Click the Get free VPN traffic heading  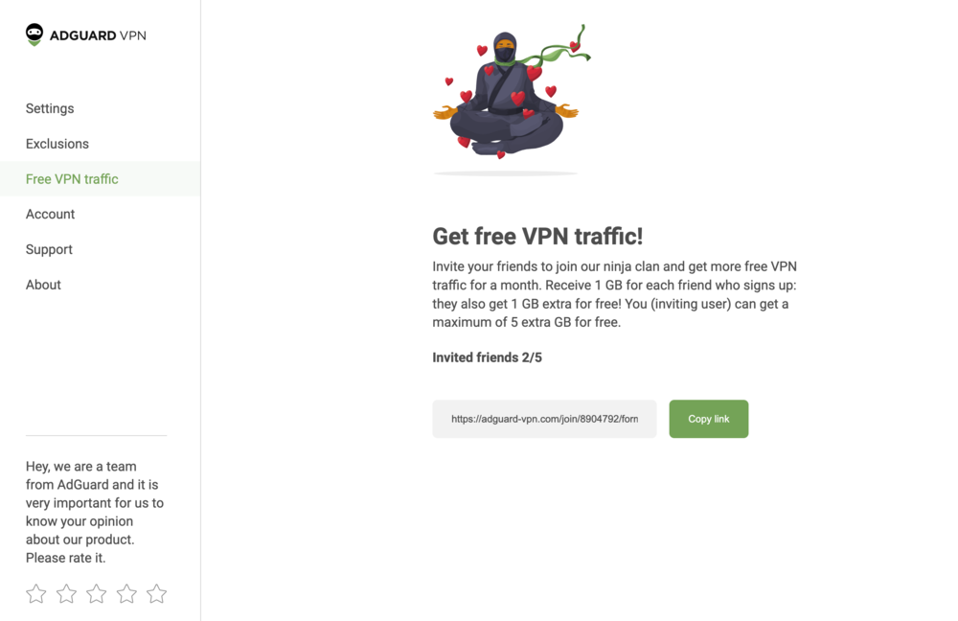click(x=537, y=236)
